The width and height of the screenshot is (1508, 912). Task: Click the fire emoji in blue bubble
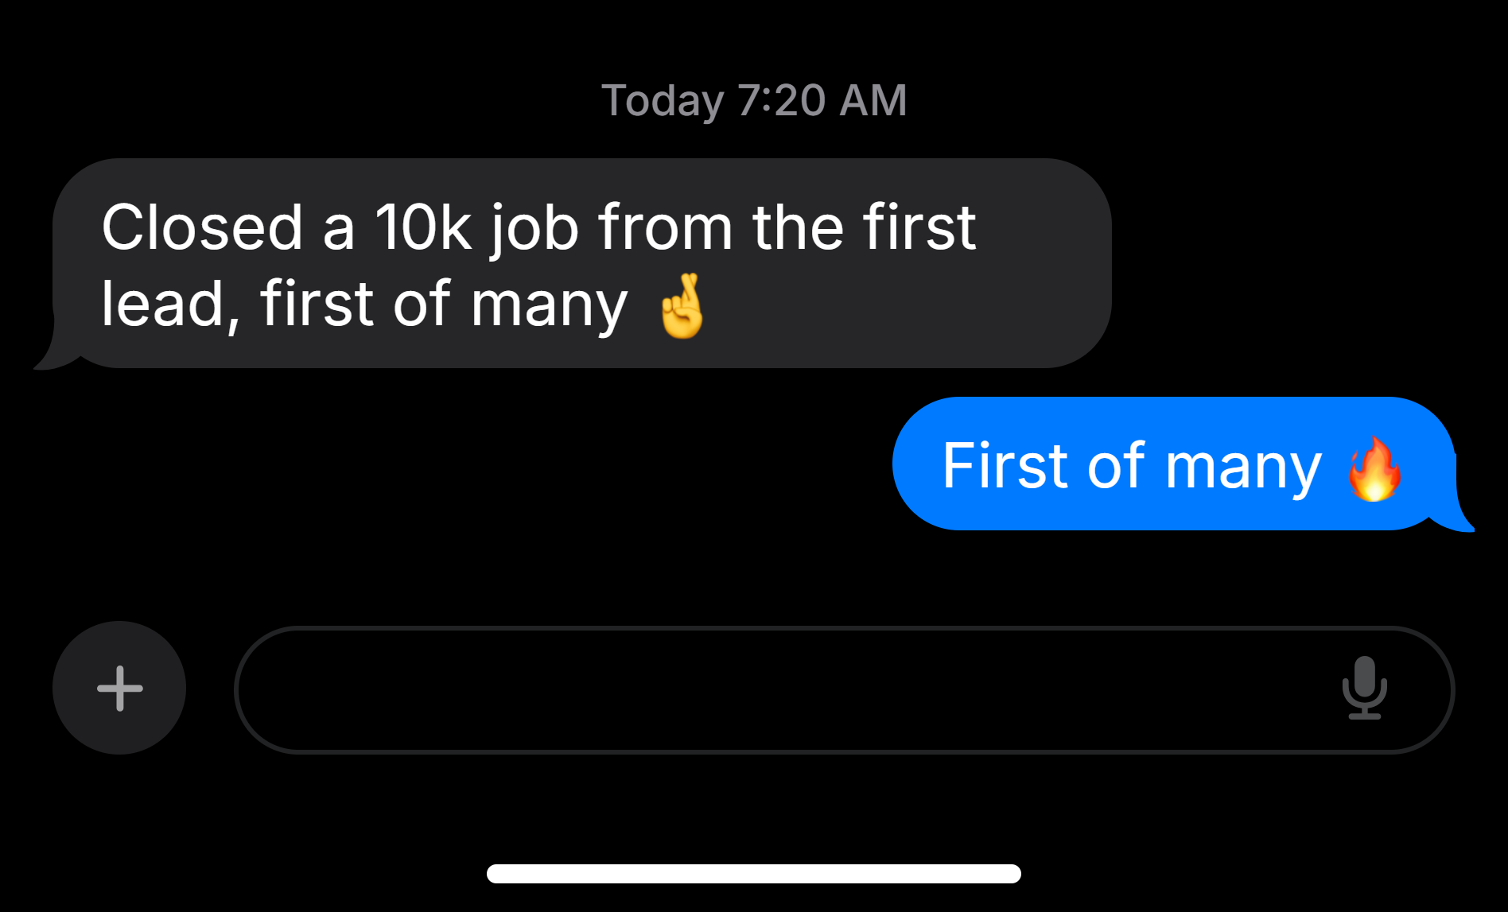(x=1374, y=469)
